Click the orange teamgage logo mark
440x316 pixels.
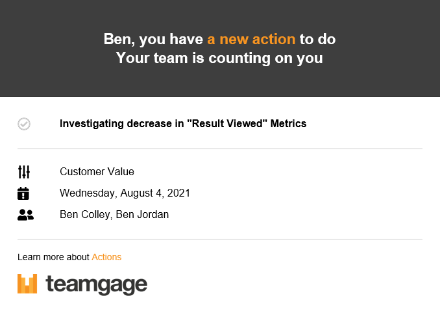pos(27,284)
